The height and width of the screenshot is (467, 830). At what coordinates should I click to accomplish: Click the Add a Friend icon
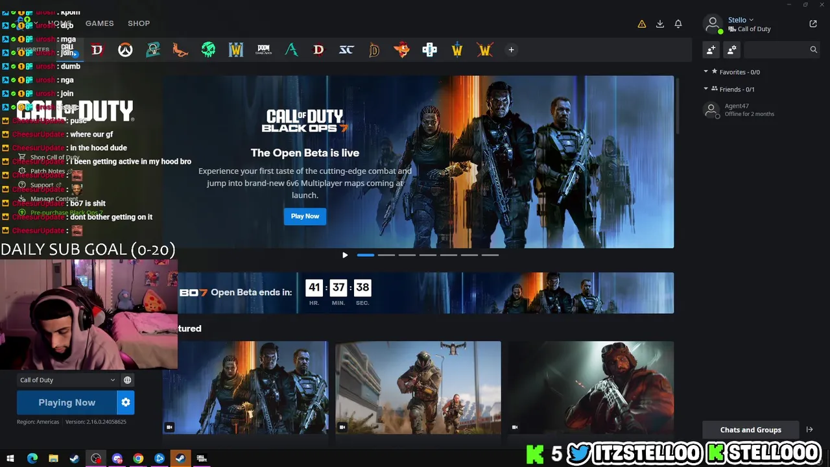(x=711, y=49)
